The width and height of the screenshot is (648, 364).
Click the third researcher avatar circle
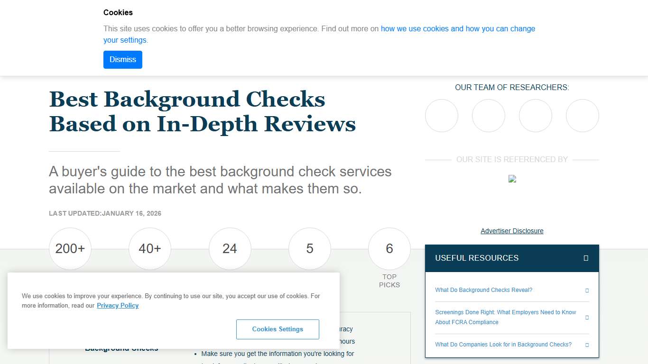(535, 115)
